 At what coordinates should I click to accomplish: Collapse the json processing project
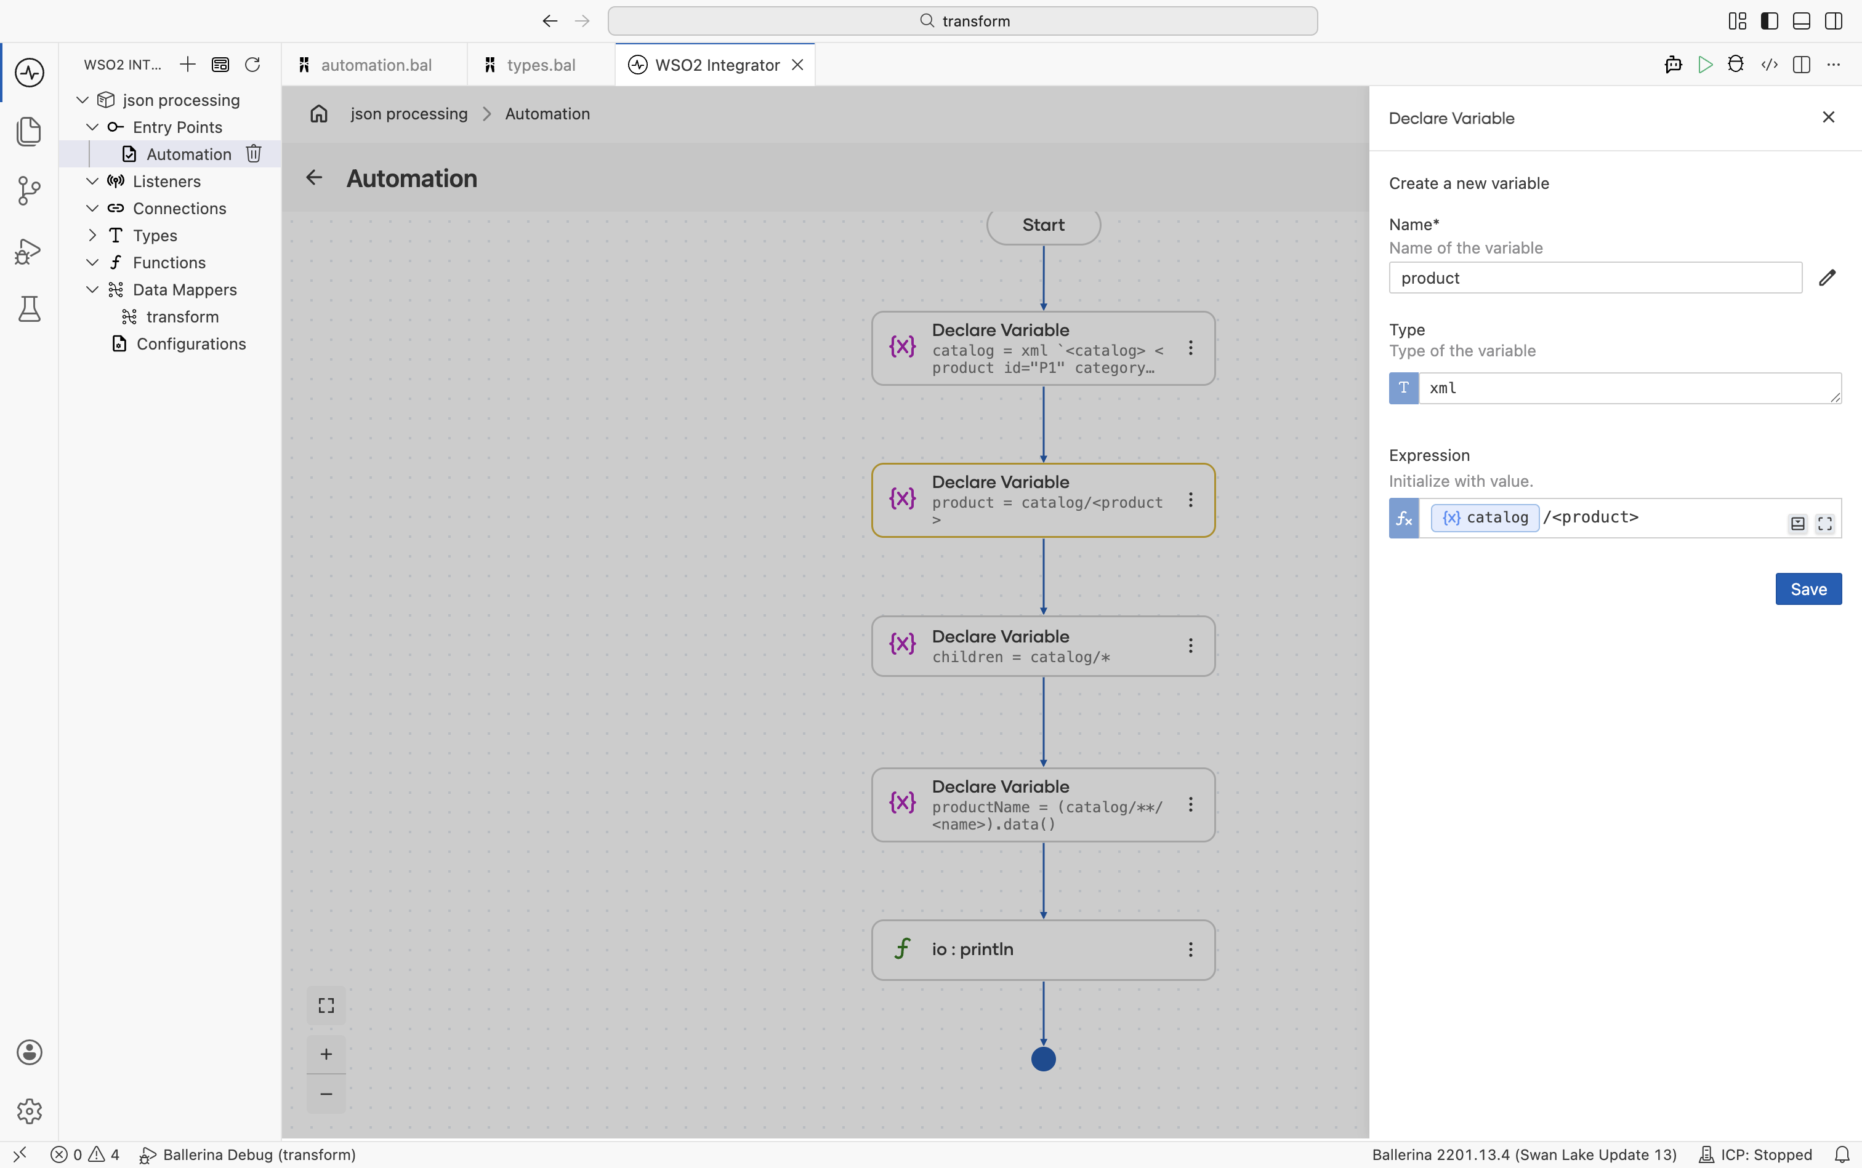(83, 100)
